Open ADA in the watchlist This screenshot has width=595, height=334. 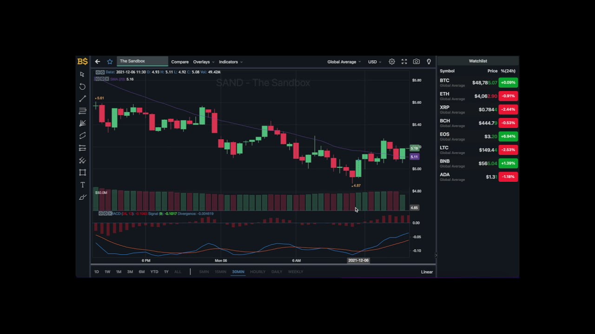pyautogui.click(x=479, y=177)
